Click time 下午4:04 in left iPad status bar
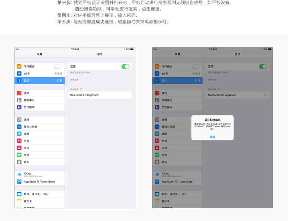The image size is (288, 221). tap(75, 49)
